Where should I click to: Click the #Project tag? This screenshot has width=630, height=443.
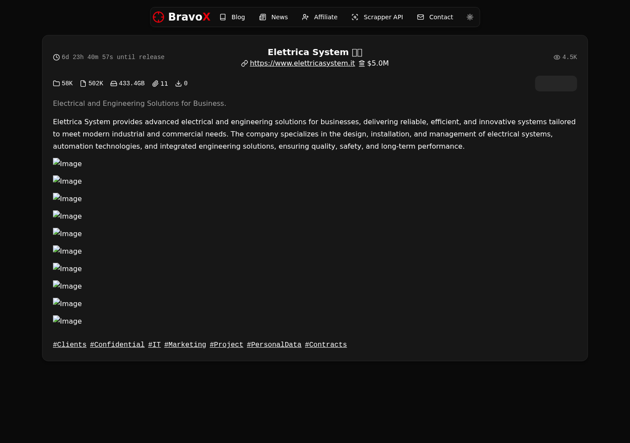click(227, 345)
